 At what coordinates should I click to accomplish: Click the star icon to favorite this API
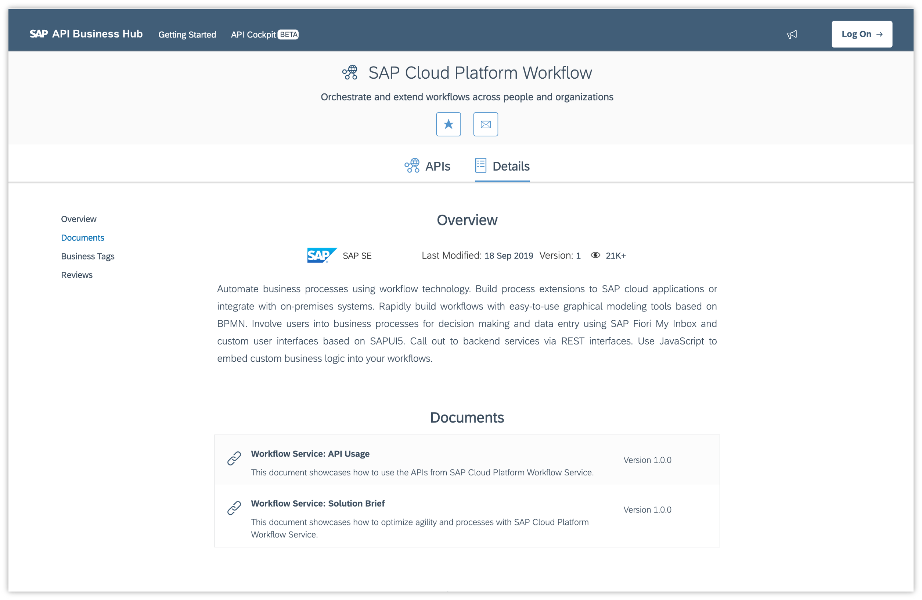[448, 124]
